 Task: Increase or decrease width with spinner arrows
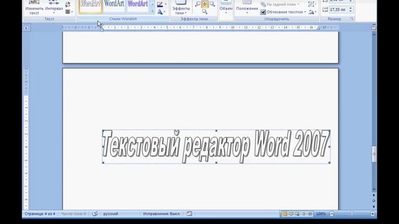pyautogui.click(x=350, y=10)
